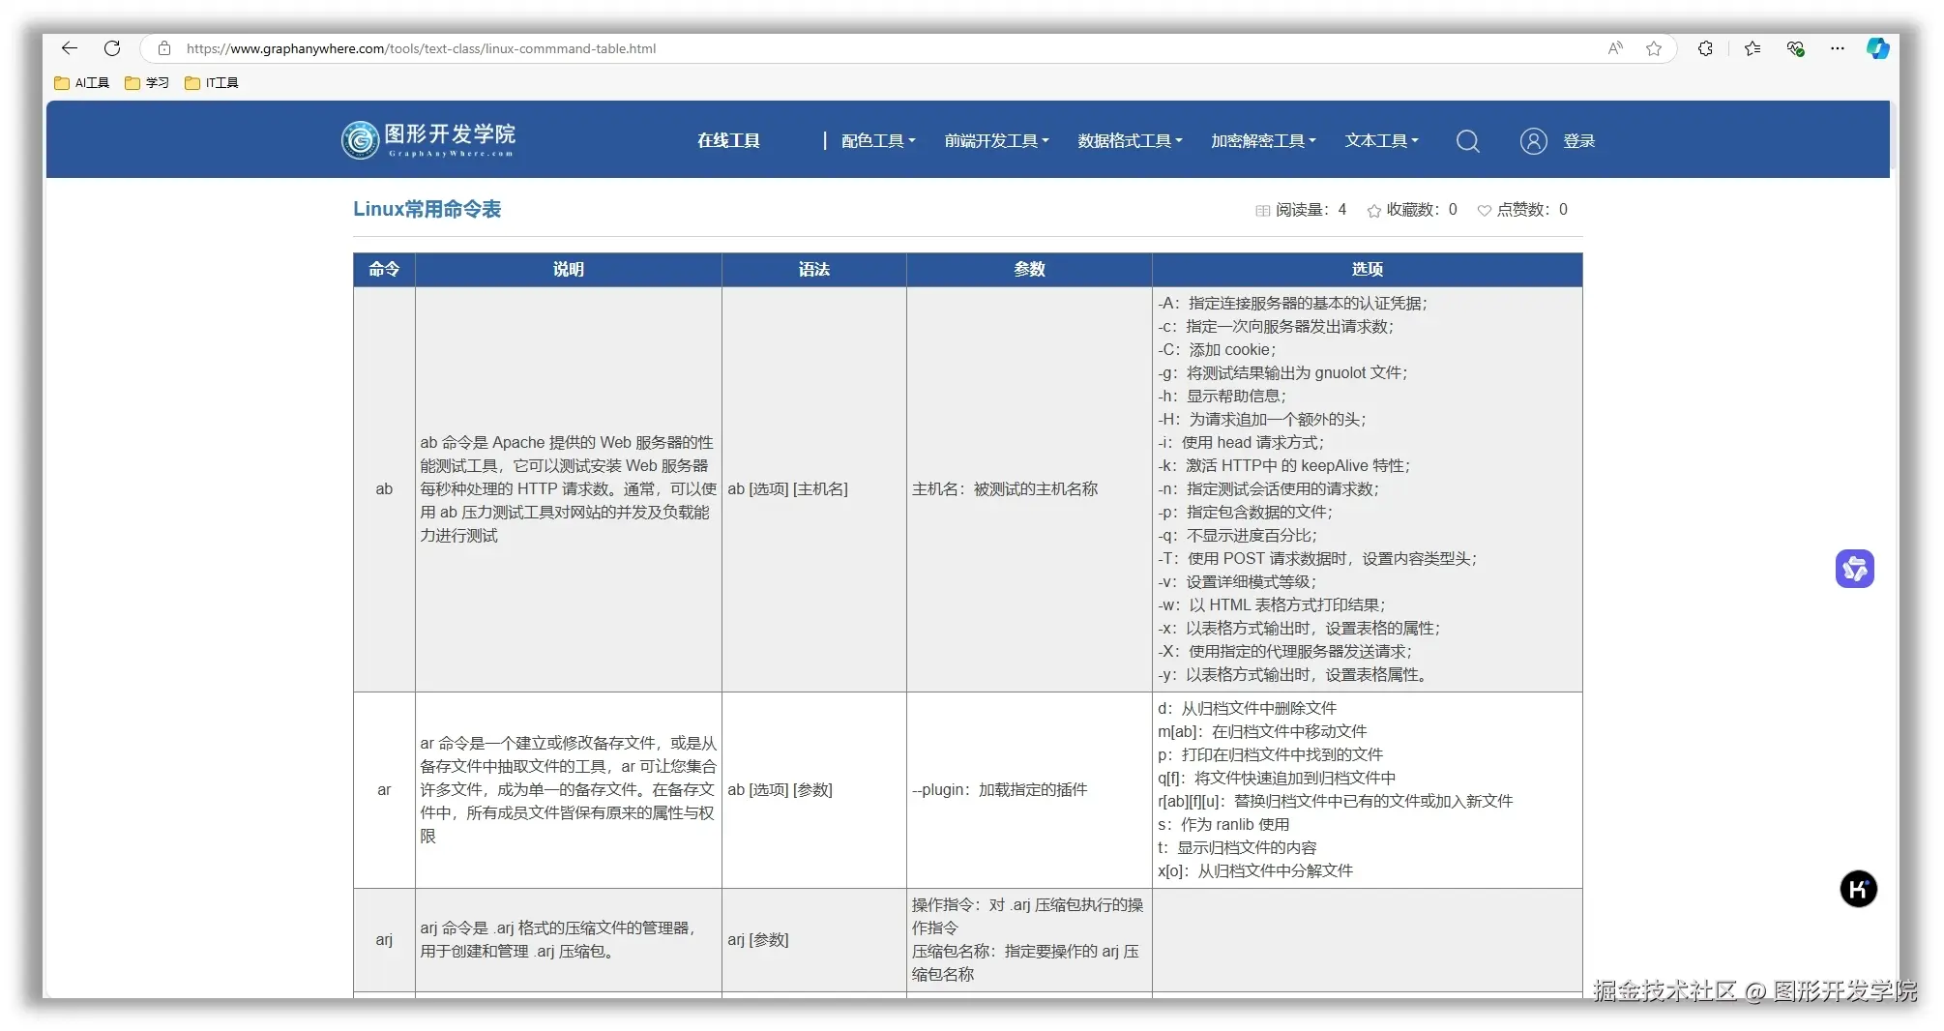Expand the 数据格式工具 dropdown menu

(x=1131, y=141)
